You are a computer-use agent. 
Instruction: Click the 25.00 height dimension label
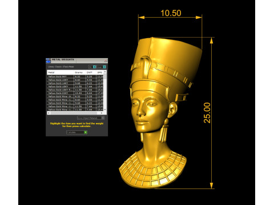coord(207,113)
